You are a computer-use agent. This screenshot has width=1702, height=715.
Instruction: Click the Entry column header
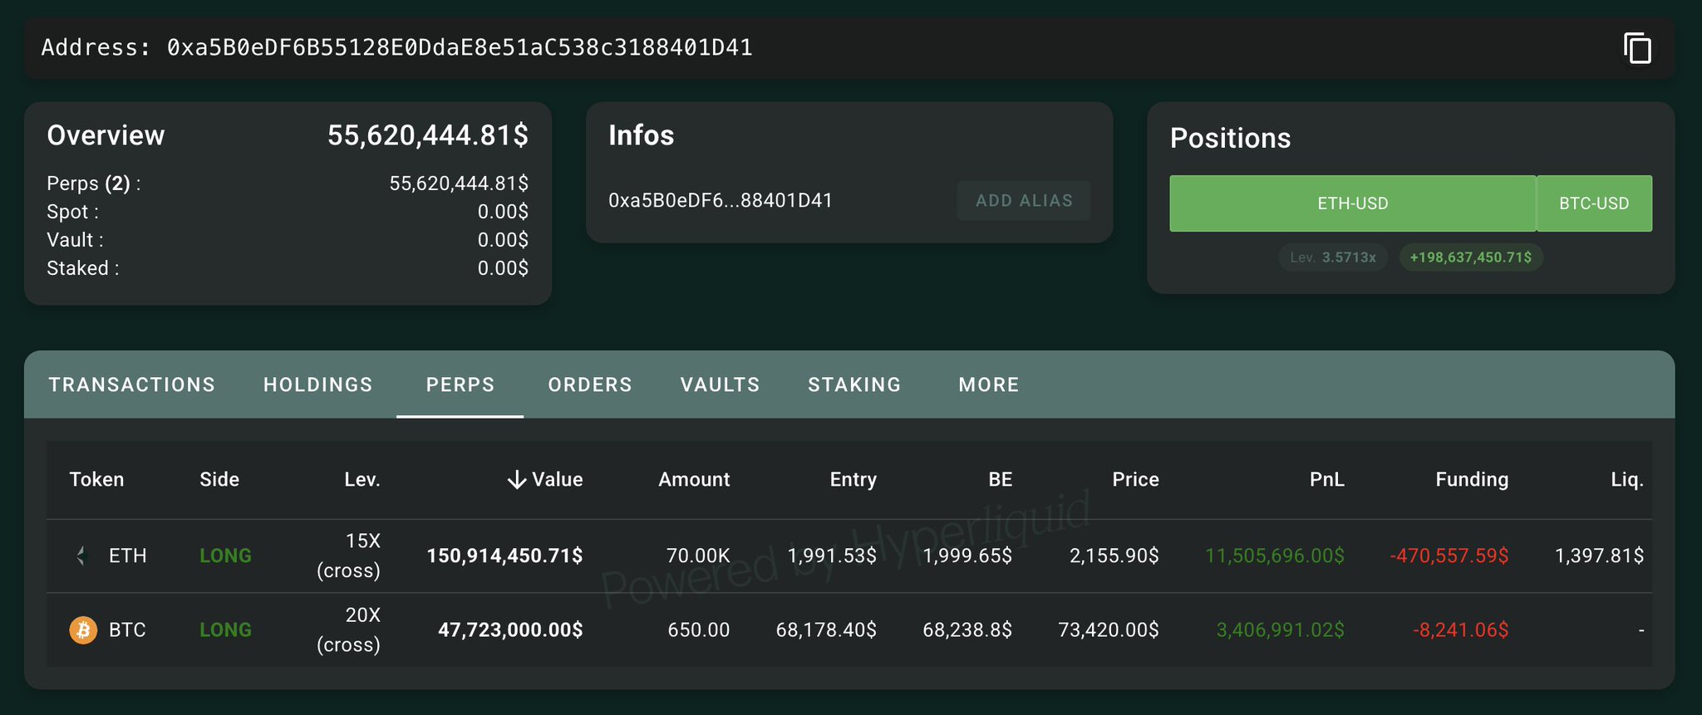pyautogui.click(x=853, y=479)
